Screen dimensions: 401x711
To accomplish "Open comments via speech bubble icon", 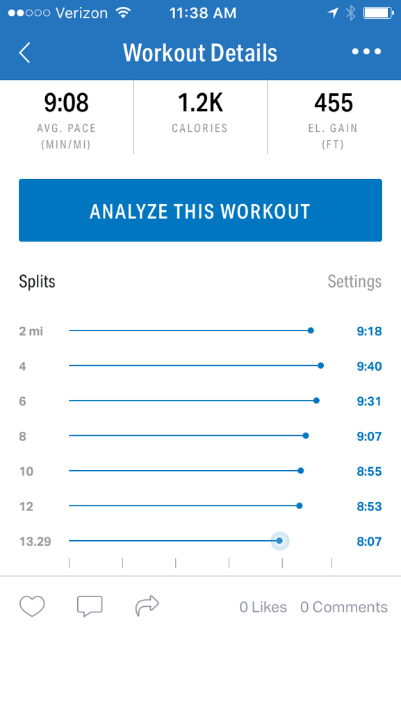I will [90, 606].
